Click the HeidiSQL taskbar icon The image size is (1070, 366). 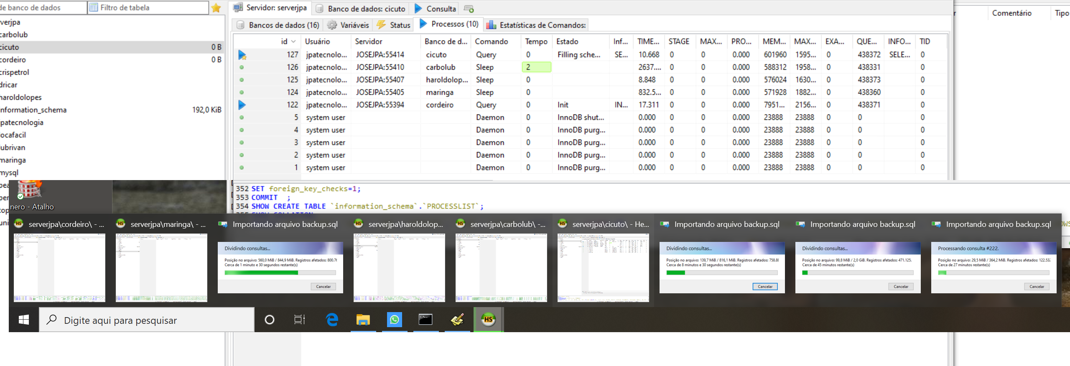click(x=488, y=320)
